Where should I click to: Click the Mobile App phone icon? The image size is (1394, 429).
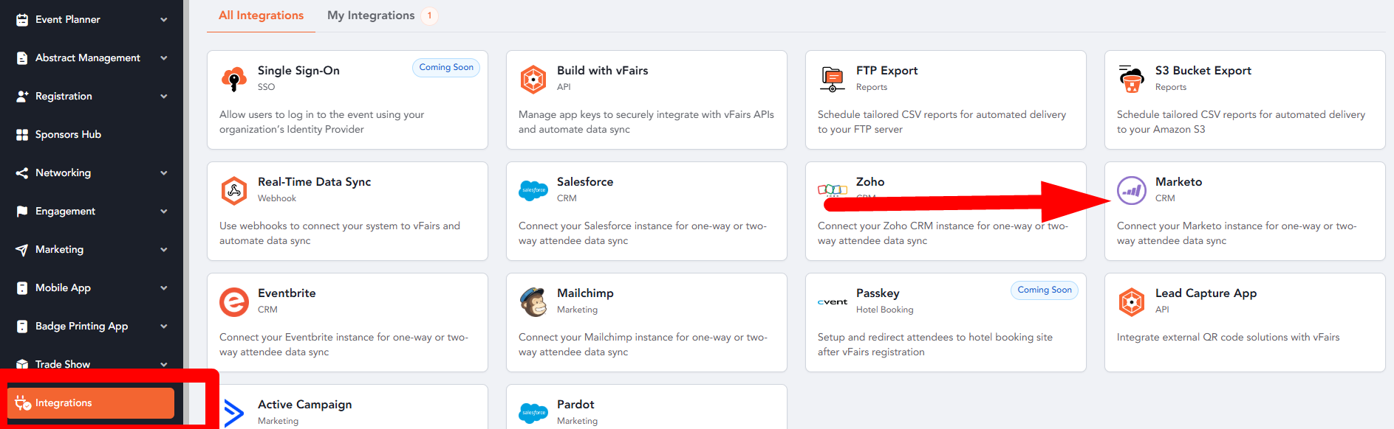pyautogui.click(x=22, y=288)
